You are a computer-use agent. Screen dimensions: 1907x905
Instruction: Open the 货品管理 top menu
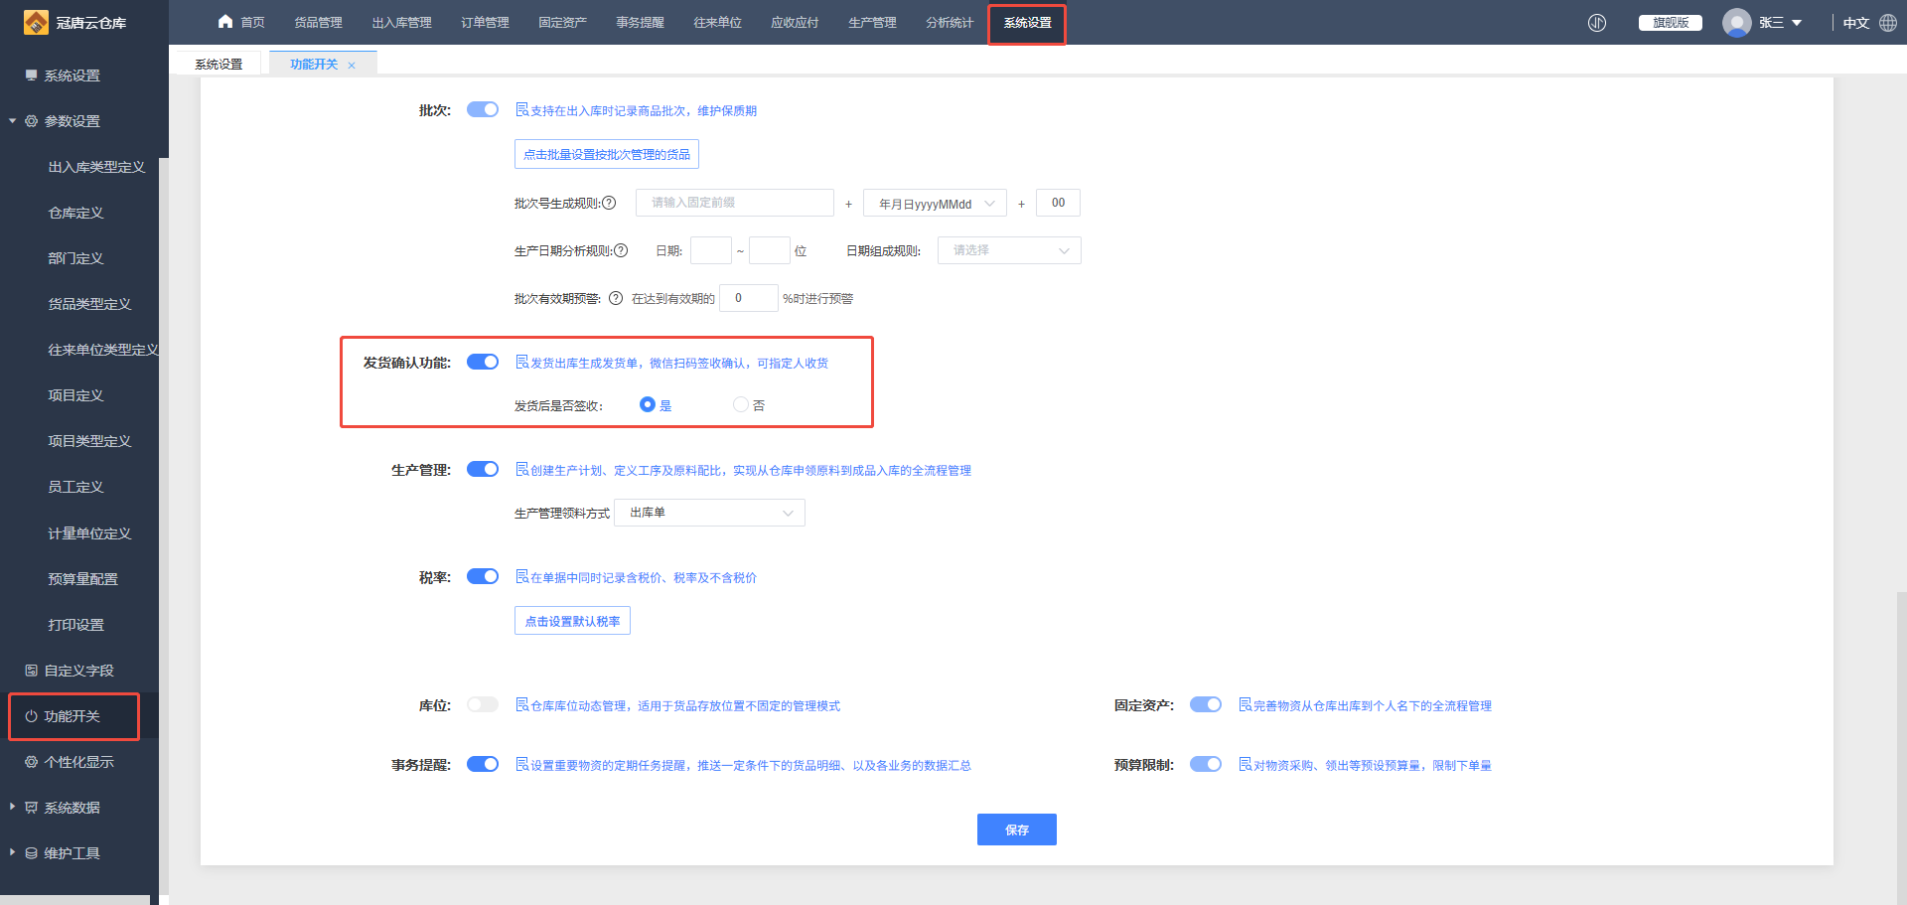click(x=318, y=23)
